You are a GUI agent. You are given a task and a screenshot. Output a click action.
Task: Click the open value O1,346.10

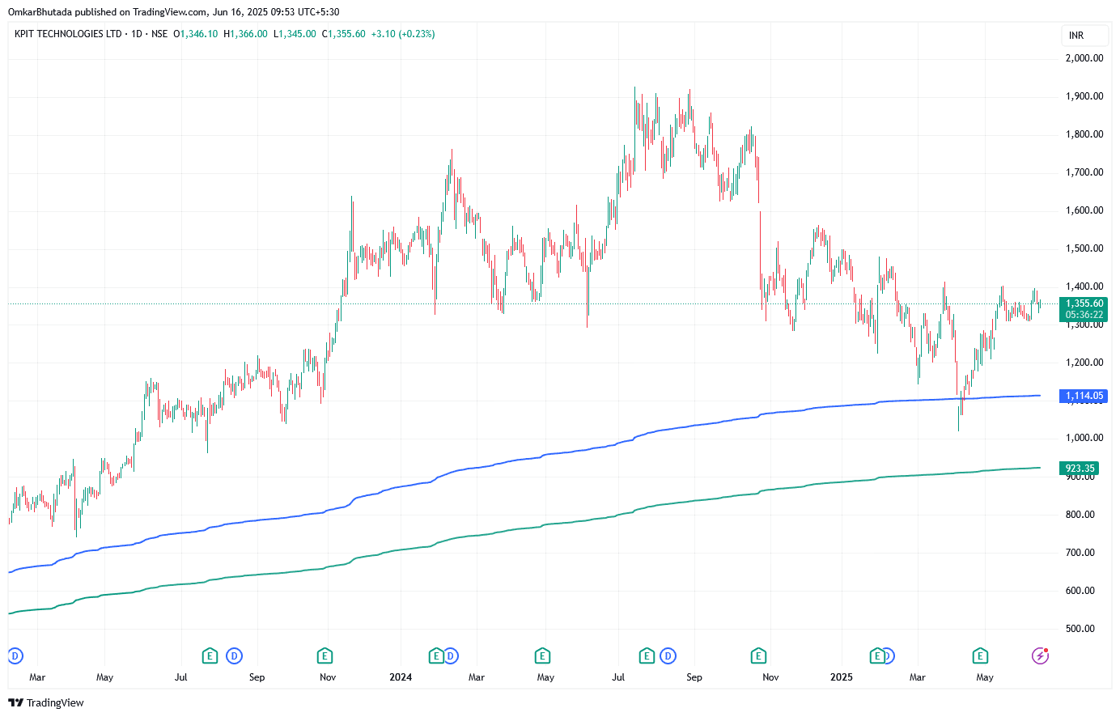coord(196,34)
